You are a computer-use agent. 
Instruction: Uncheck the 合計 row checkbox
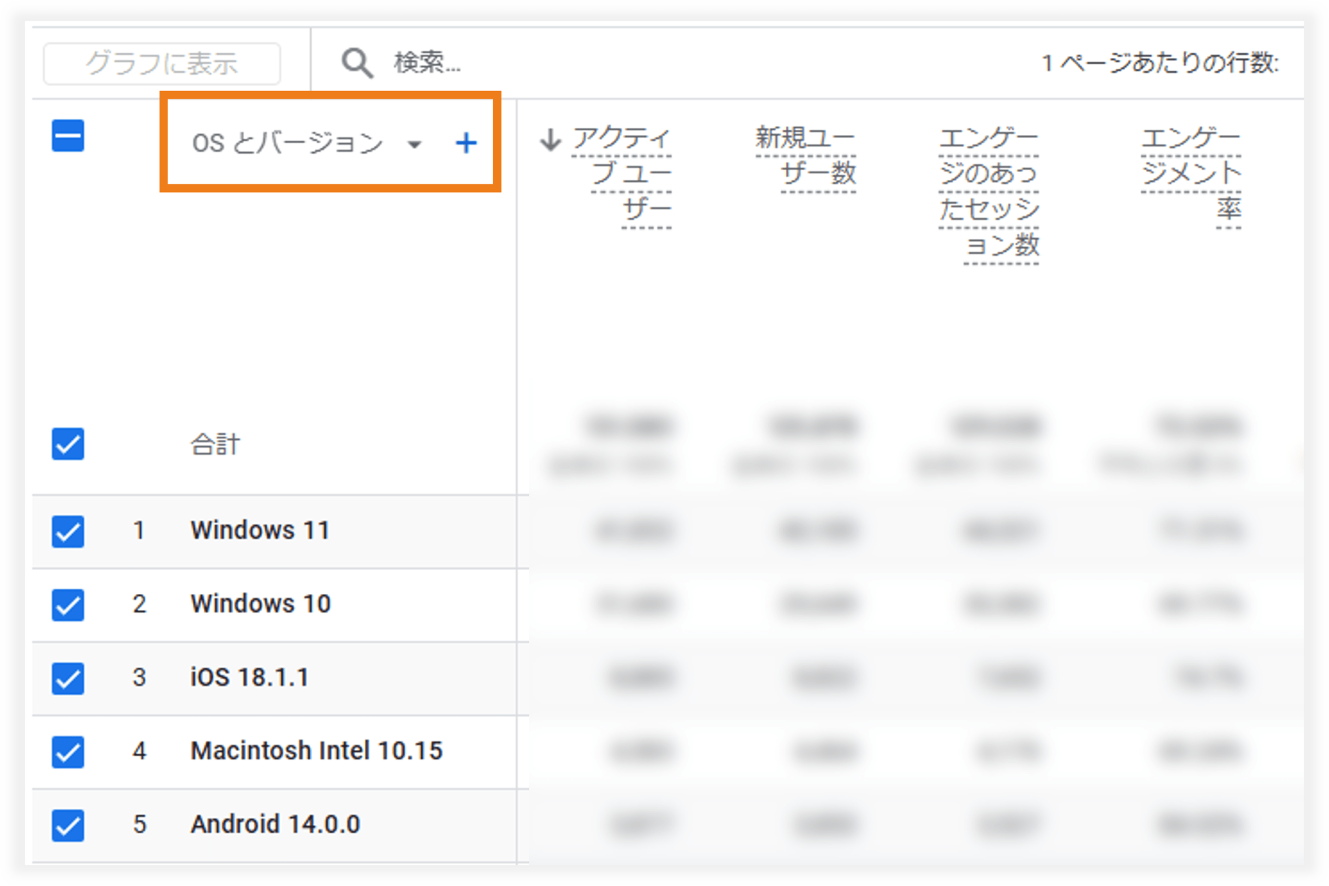click(68, 444)
